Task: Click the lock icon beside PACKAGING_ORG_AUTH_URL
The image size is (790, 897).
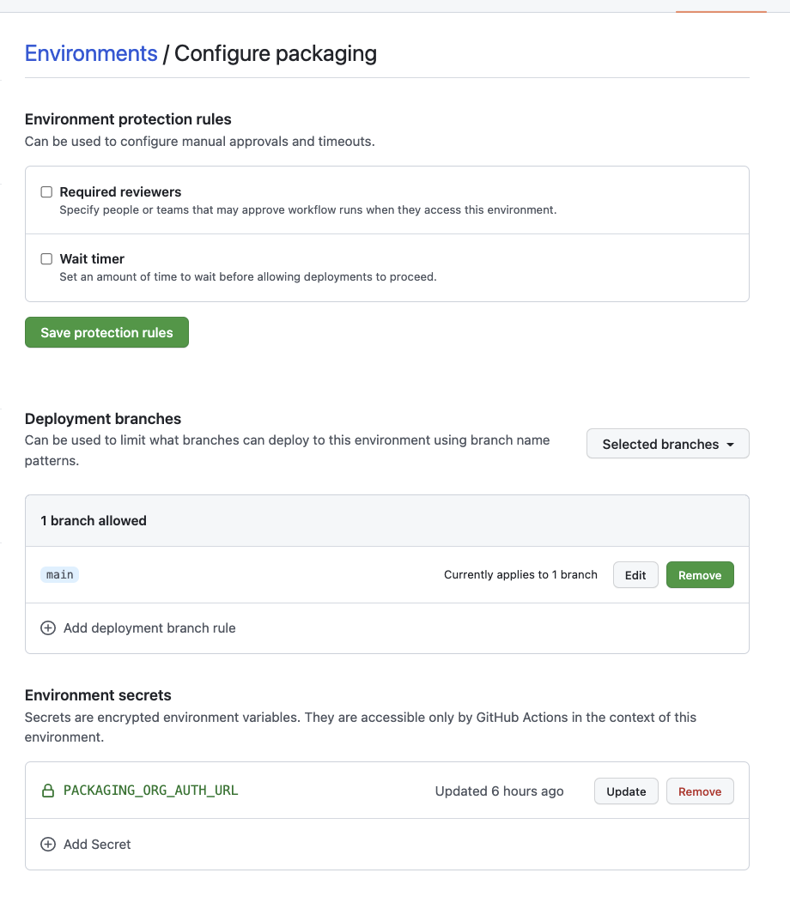Action: pos(49,791)
